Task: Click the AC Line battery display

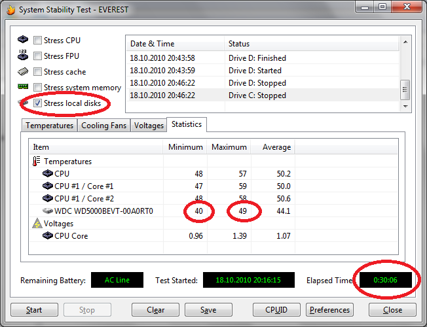Action: [x=117, y=280]
